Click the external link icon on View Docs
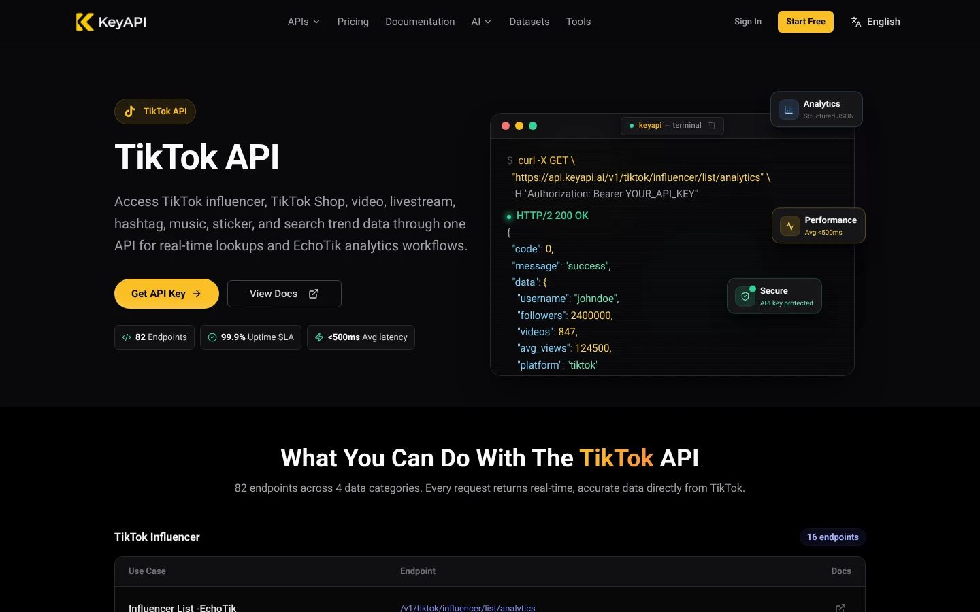The height and width of the screenshot is (612, 980). tap(314, 294)
